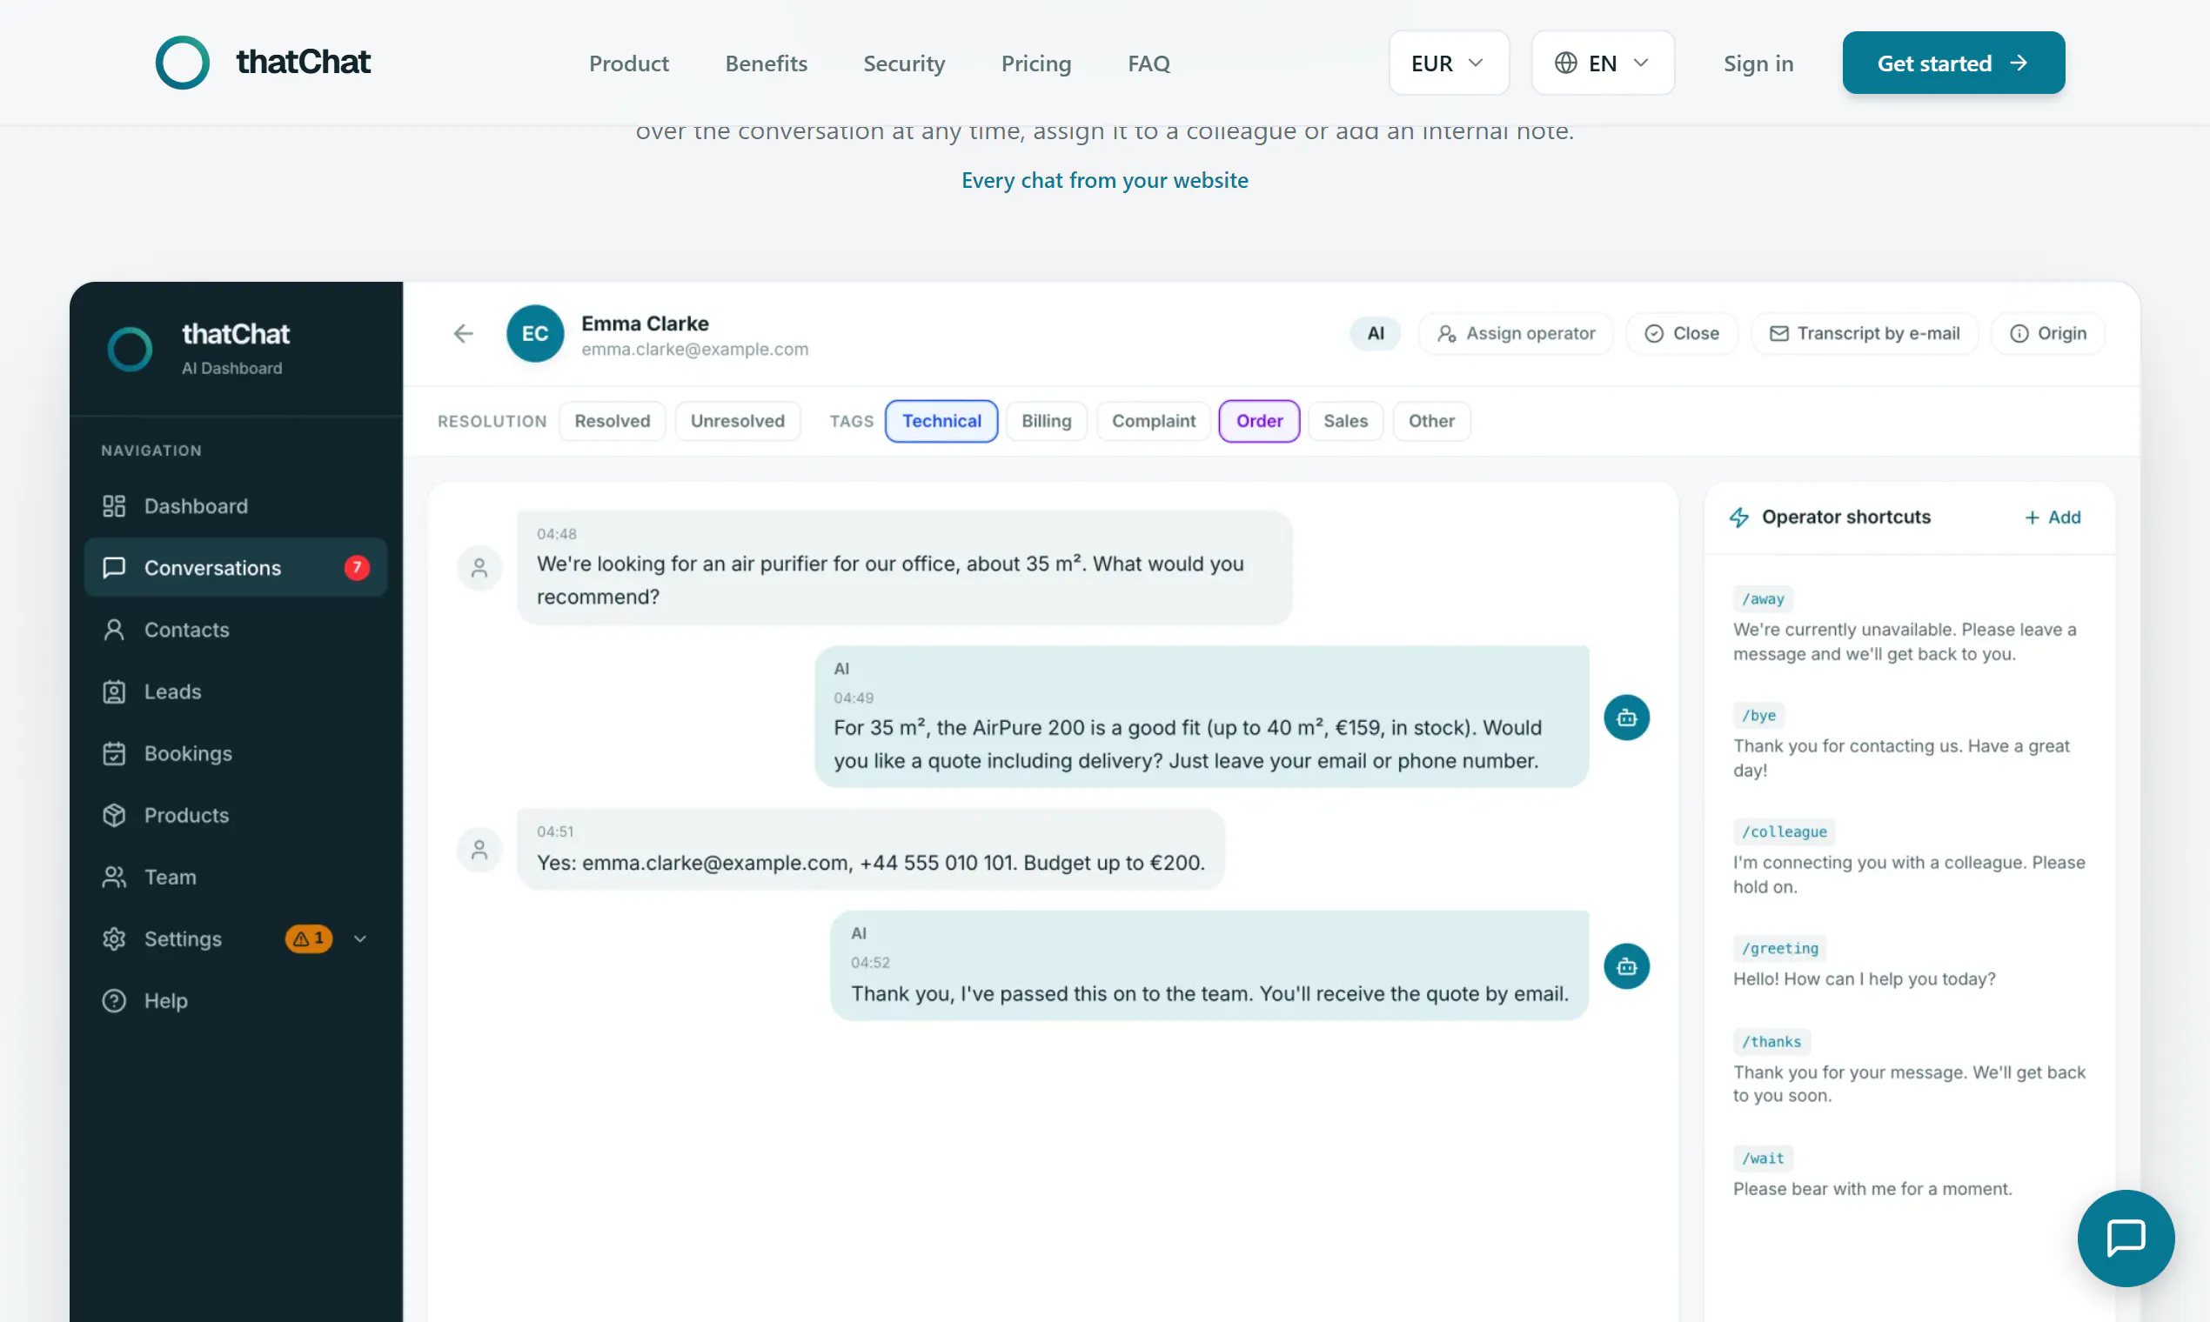Click the Contacts person icon
The width and height of the screenshot is (2210, 1322).
(x=114, y=630)
